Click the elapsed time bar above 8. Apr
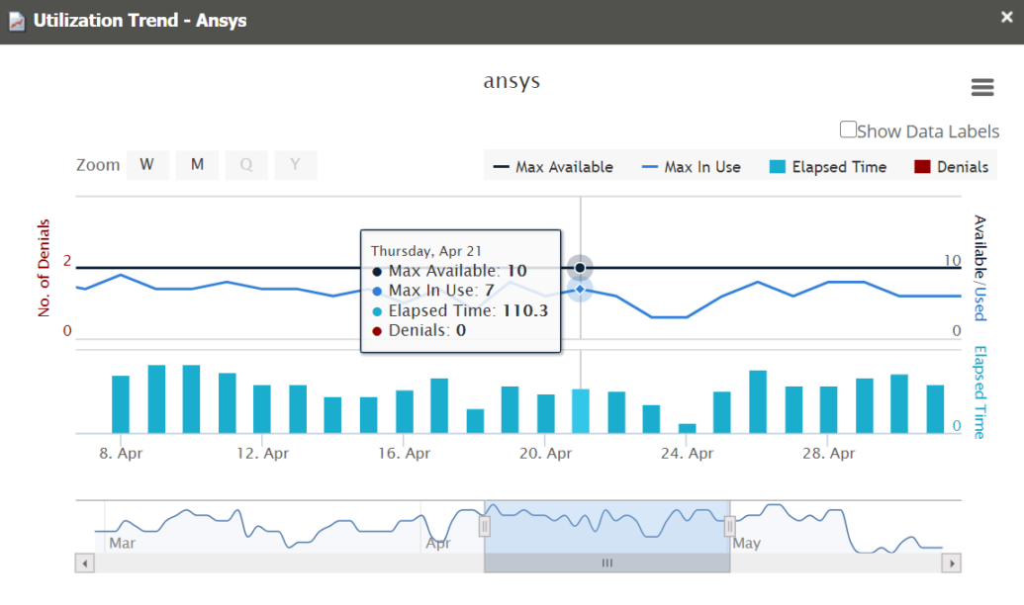The image size is (1024, 605). (121, 404)
